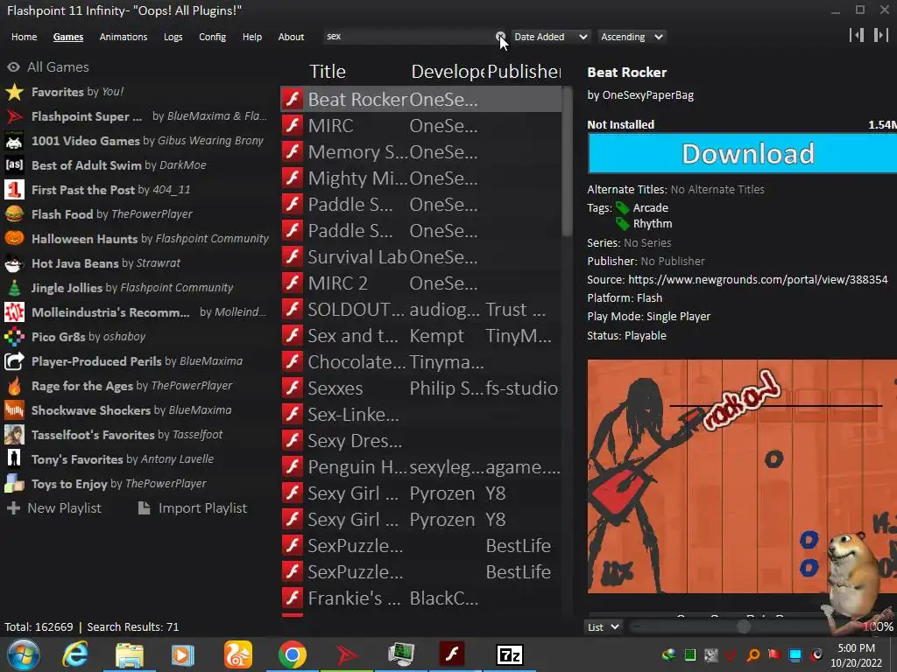Open the Ascending order dropdown

[x=632, y=37]
